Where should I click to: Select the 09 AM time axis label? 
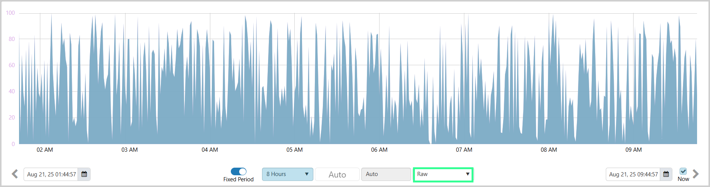pyautogui.click(x=634, y=150)
